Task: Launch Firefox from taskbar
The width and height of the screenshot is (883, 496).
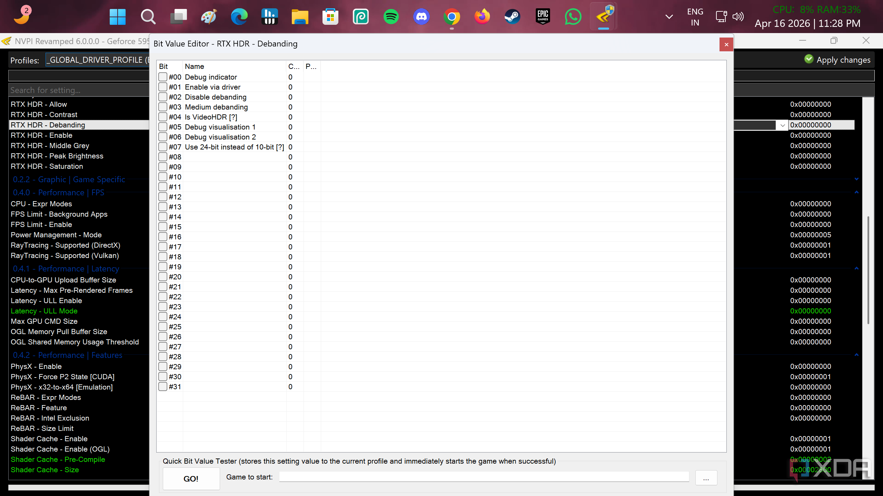Action: coord(482,17)
